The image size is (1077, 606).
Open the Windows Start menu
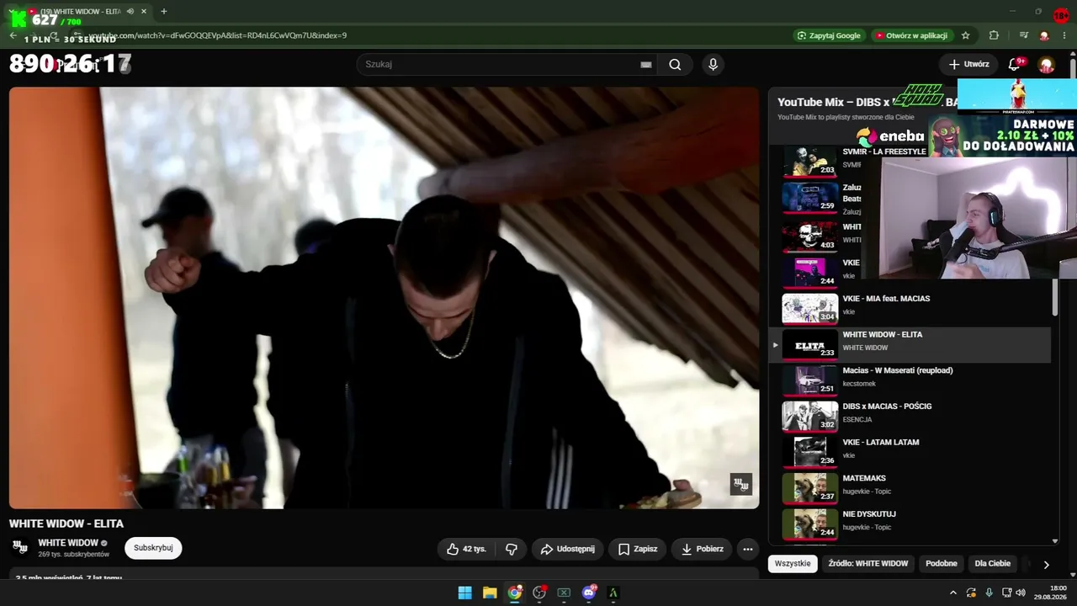click(464, 593)
